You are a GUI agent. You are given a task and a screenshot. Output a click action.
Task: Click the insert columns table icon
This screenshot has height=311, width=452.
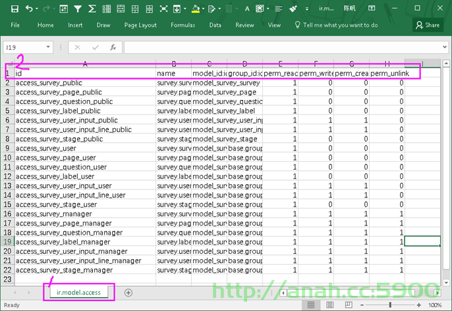click(x=107, y=9)
